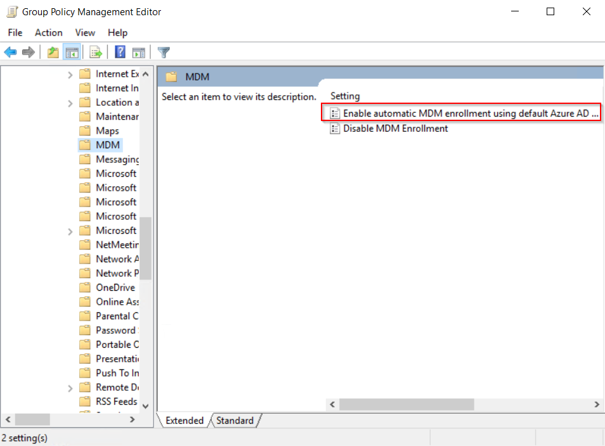Click the tree pane horizontal scrollbar thumb
Image resolution: width=605 pixels, height=446 pixels.
click(32, 419)
